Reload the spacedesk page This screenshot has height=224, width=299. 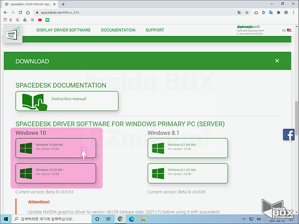pos(20,12)
